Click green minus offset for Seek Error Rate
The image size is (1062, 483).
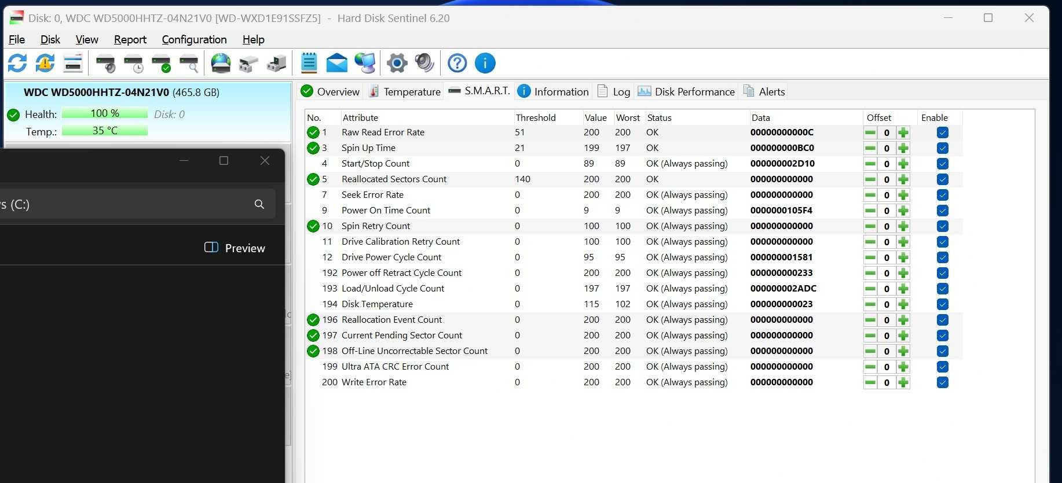coord(870,195)
